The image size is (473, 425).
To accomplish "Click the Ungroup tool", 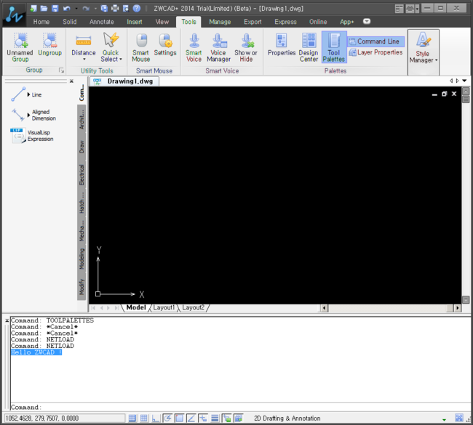I will click(49, 44).
